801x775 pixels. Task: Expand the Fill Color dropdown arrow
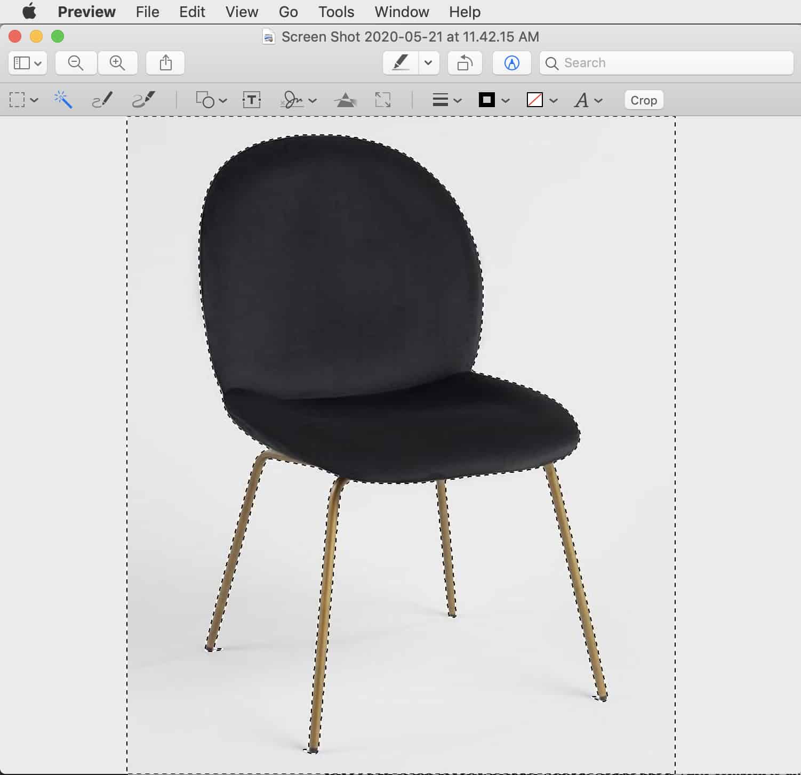coord(554,100)
